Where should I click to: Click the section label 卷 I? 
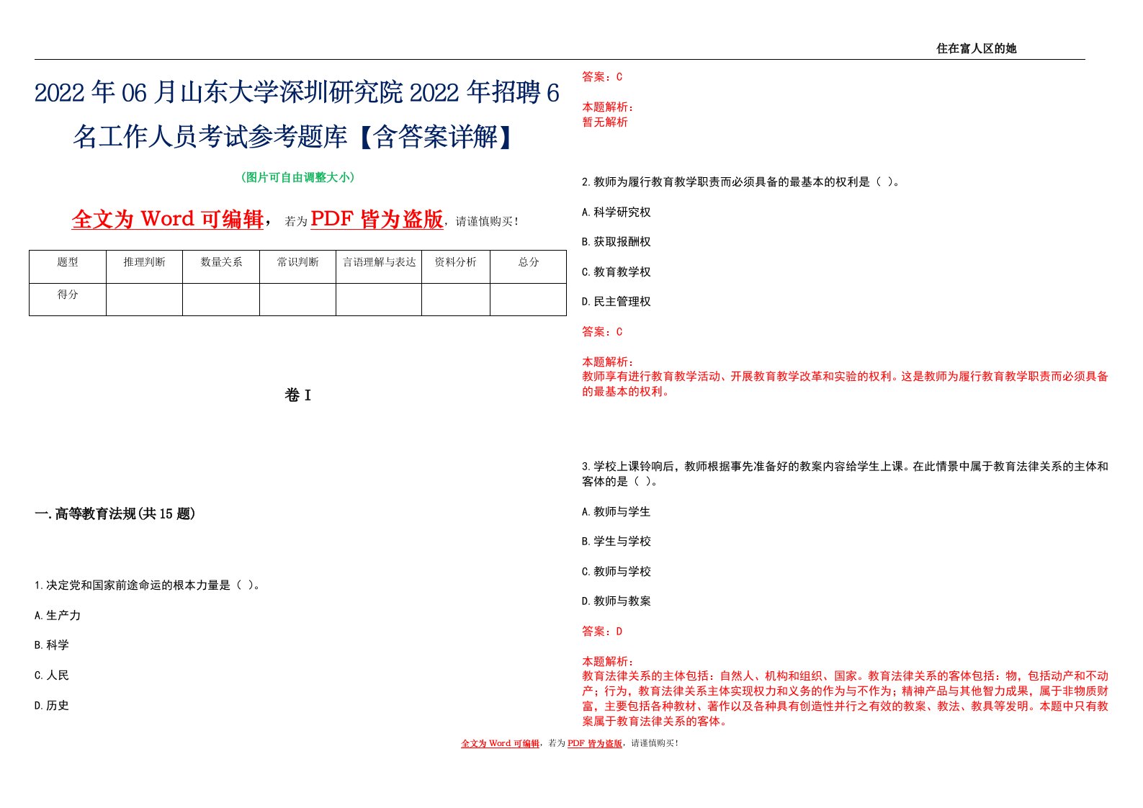[297, 395]
